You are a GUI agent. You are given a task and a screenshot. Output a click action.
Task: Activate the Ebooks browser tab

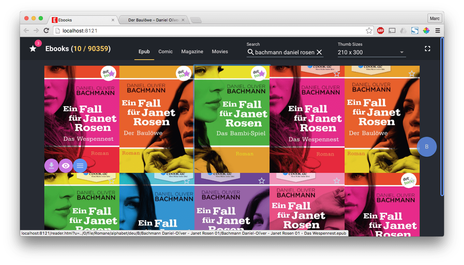[82, 20]
